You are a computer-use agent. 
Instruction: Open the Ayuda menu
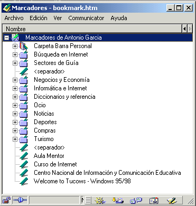pyautogui.click(x=119, y=18)
